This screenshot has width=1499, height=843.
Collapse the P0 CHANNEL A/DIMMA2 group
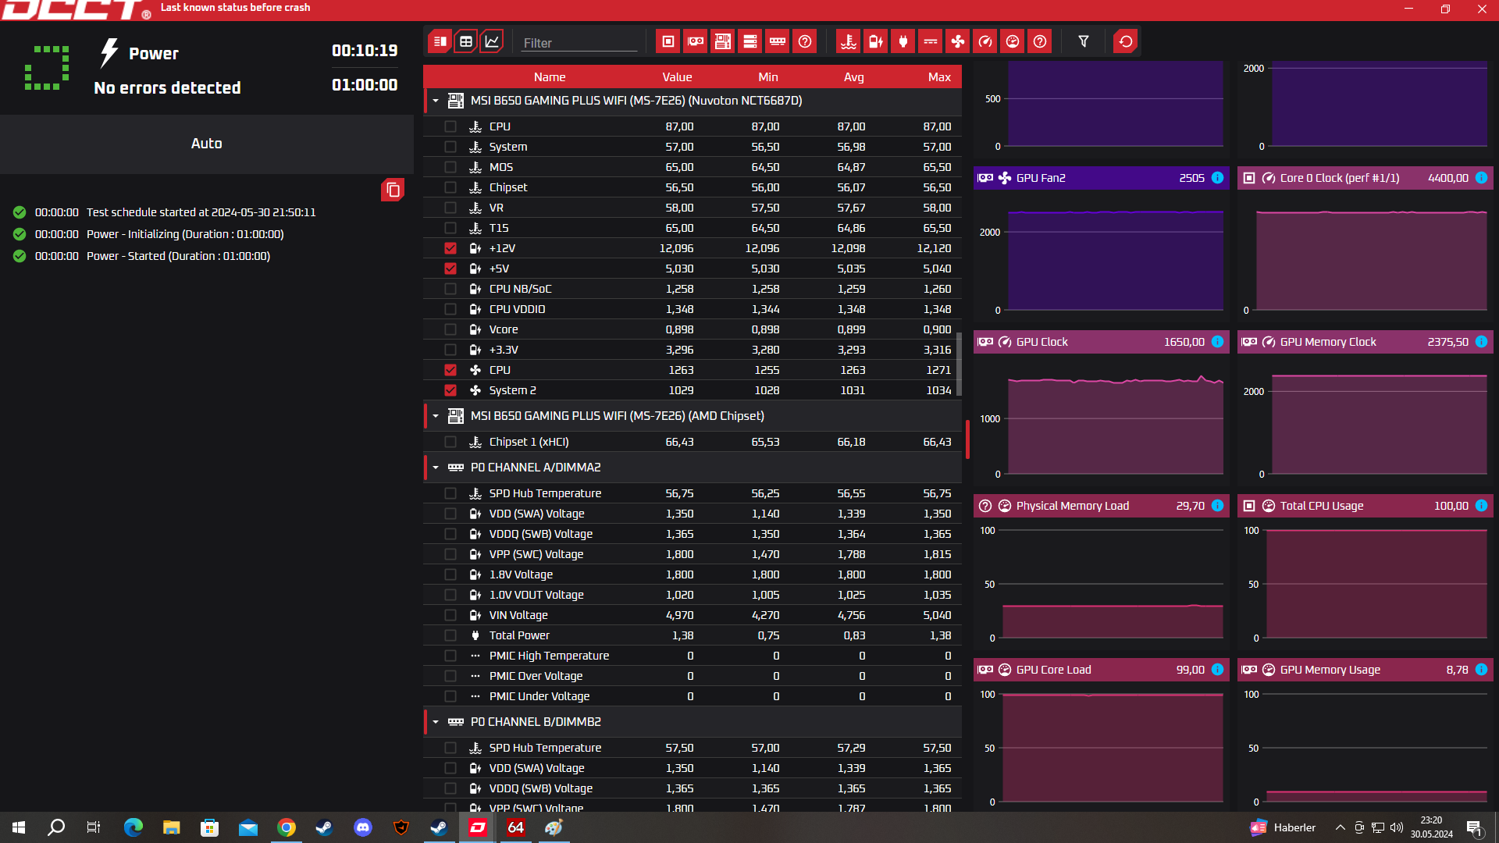click(436, 468)
